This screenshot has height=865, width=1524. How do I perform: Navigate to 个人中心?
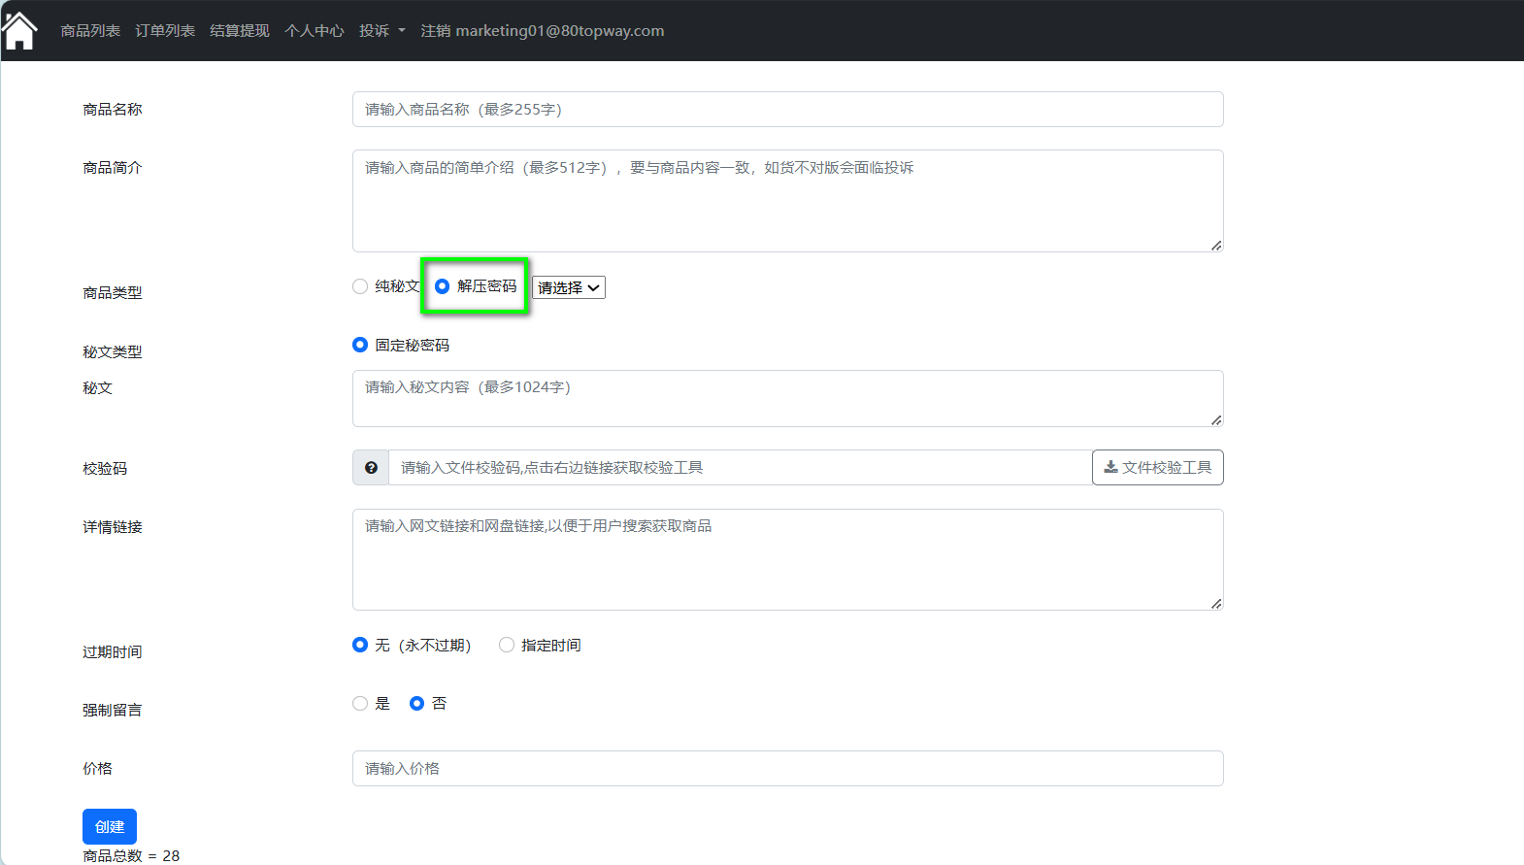pos(315,31)
